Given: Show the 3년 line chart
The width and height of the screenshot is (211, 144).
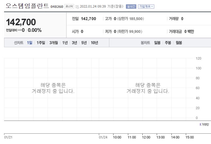Looking at the screenshot, I should click(x=74, y=43).
